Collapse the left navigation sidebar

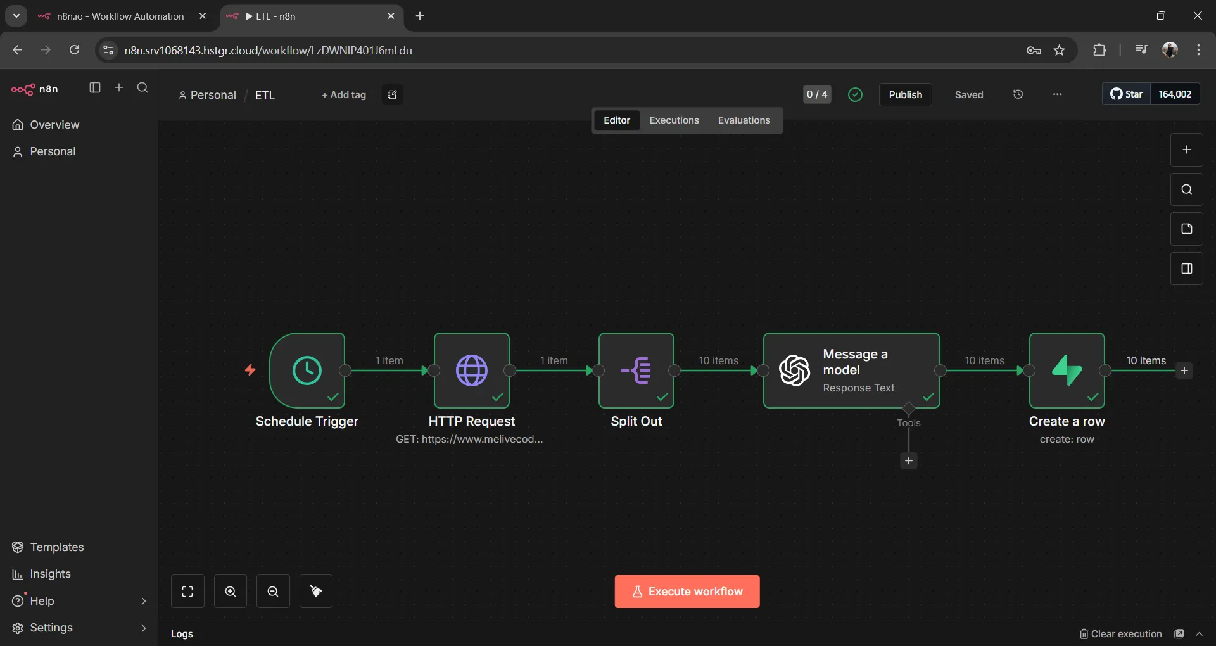click(x=95, y=88)
